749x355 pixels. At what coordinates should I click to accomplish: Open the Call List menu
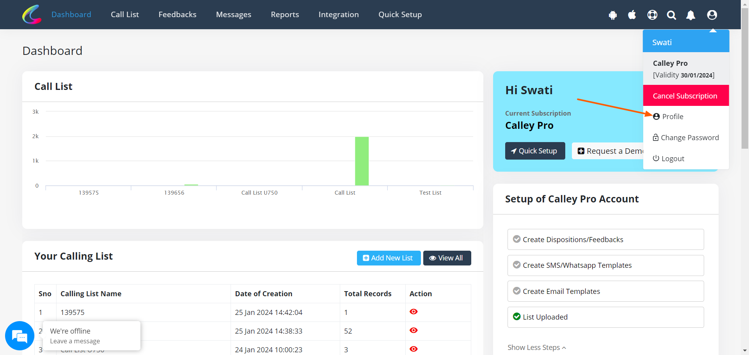coord(125,14)
